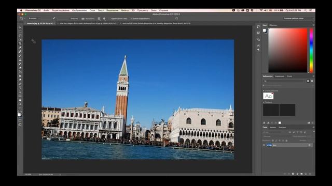332x186 pixels.
Task: Open the Файл menu
Action: tap(46, 10)
